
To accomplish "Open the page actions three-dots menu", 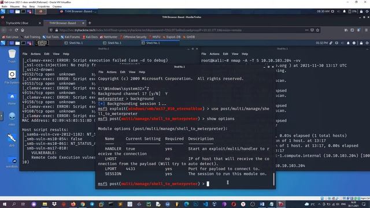I will pos(306,30).
